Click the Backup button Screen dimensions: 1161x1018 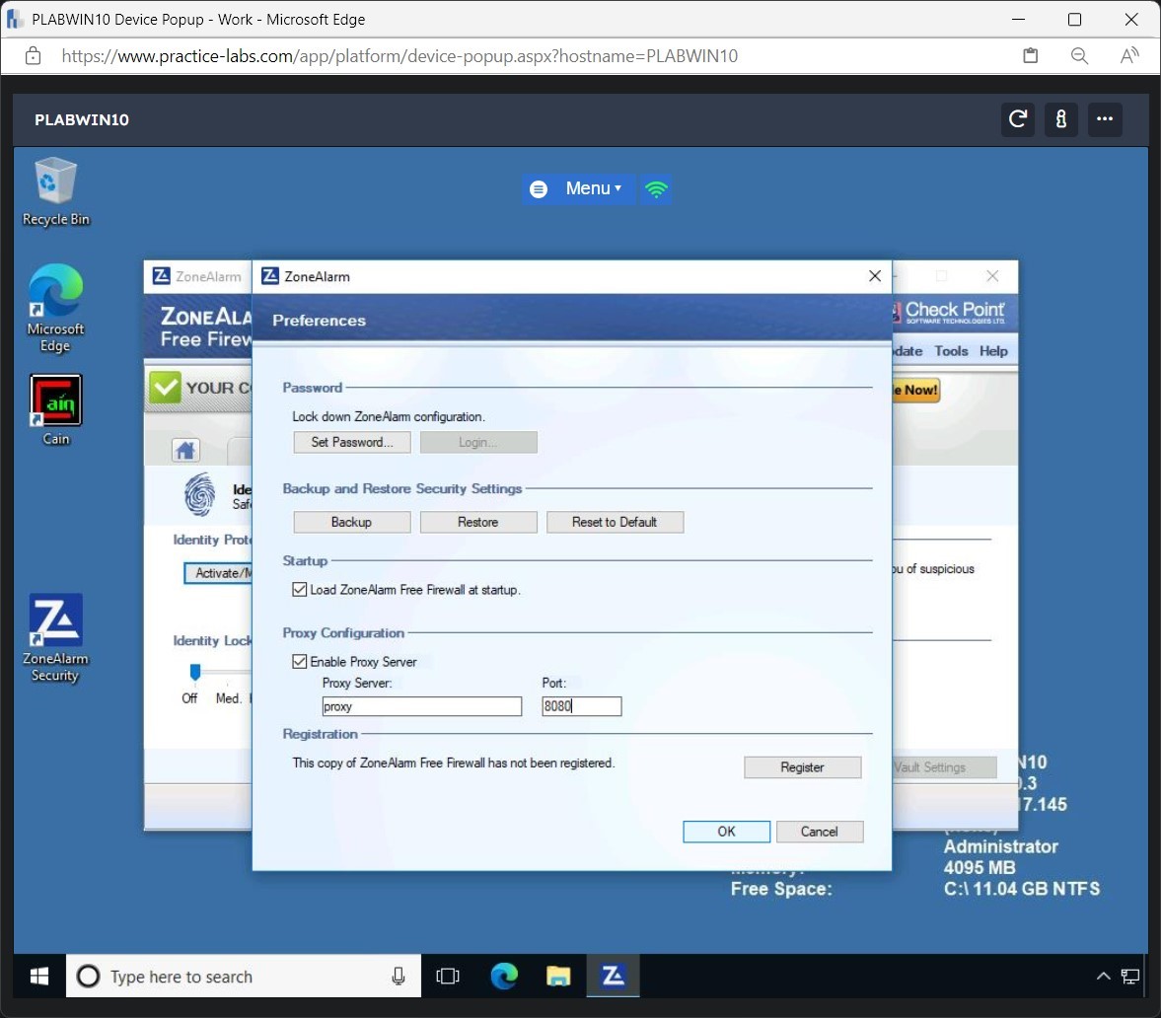coord(352,522)
